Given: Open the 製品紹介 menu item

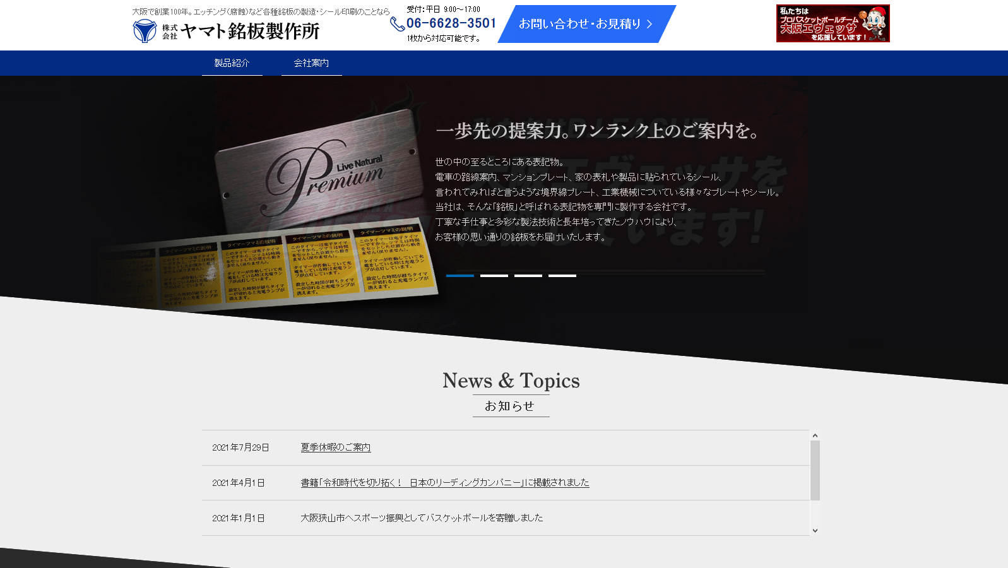Looking at the screenshot, I should 232,63.
